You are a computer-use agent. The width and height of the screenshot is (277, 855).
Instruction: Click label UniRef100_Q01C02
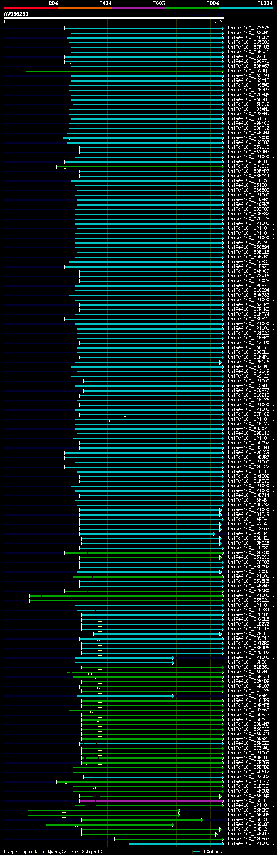click(x=248, y=476)
